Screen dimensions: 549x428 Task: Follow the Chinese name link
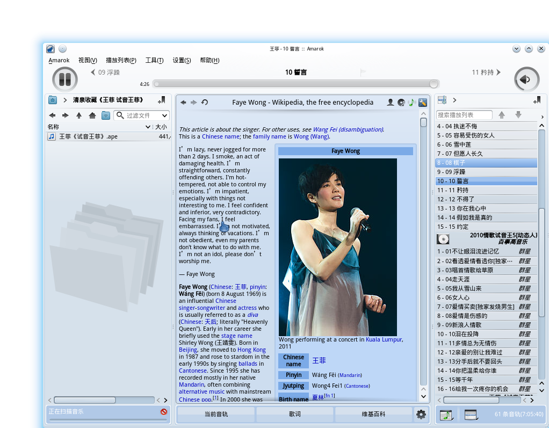point(221,136)
